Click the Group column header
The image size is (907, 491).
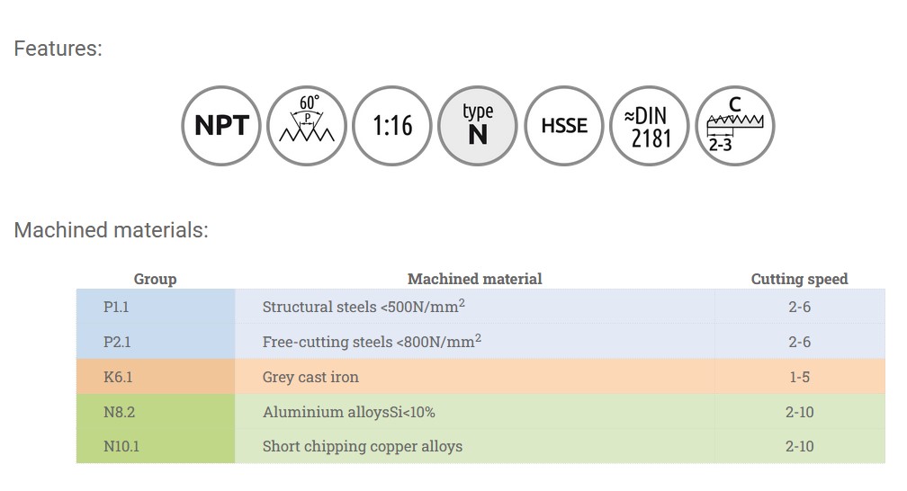pyautogui.click(x=155, y=279)
